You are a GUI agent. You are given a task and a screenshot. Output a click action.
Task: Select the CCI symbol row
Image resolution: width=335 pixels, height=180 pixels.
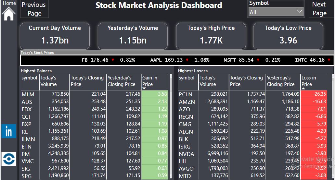(94, 116)
